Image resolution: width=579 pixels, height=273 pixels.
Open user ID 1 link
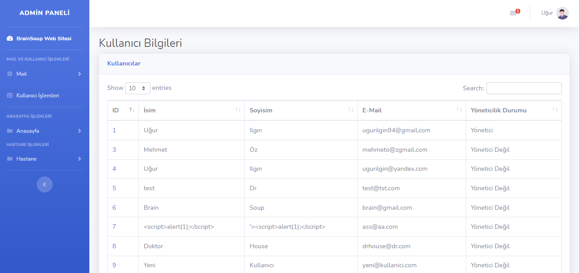(114, 130)
